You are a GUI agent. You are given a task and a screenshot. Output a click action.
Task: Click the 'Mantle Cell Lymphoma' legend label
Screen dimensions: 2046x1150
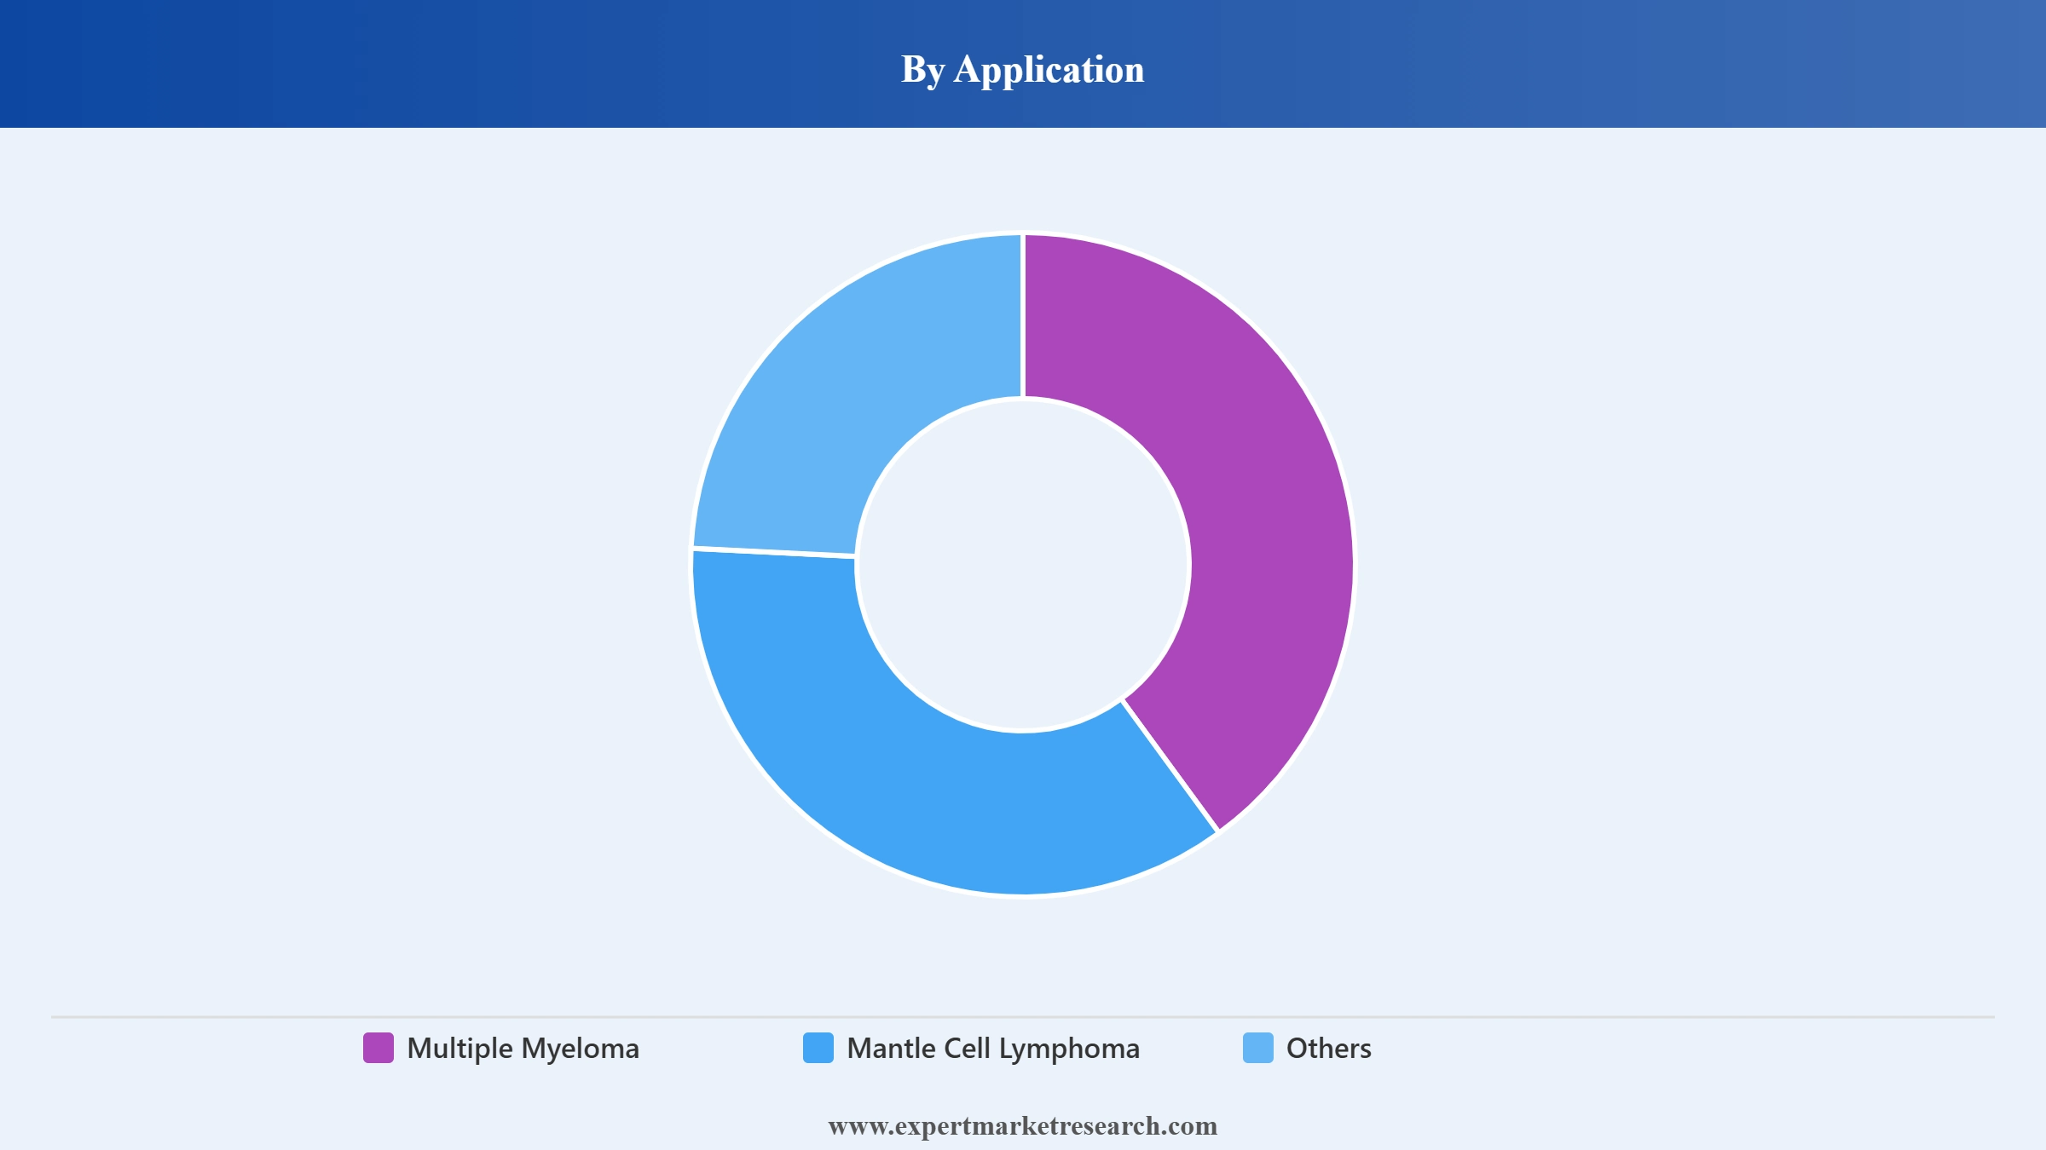tap(993, 1049)
